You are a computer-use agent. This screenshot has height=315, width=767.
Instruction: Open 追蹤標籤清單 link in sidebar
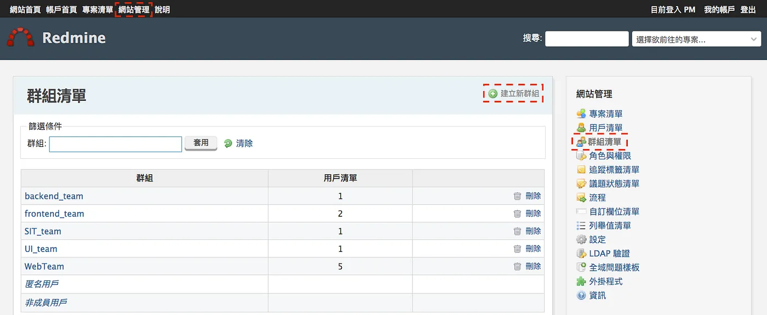point(614,170)
